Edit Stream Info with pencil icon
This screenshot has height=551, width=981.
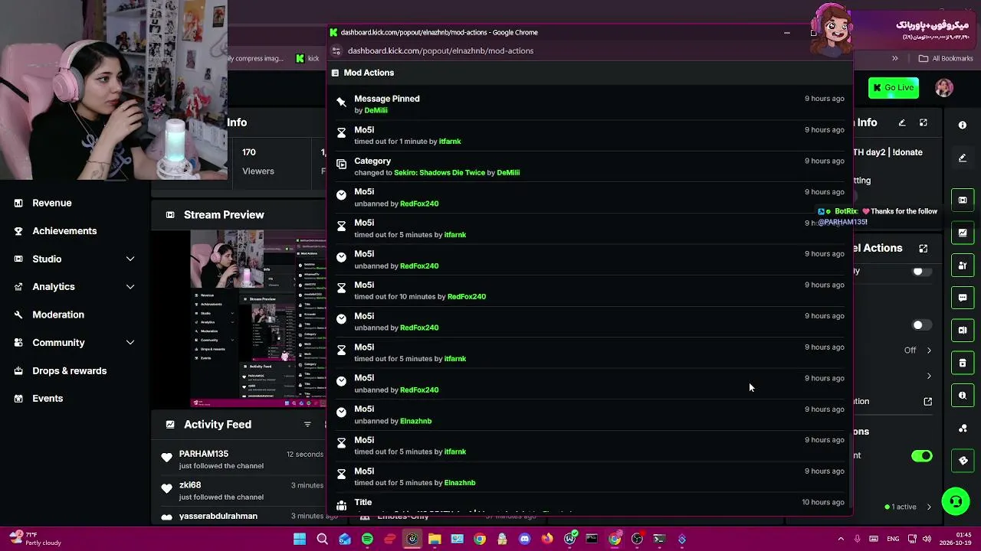[x=902, y=122]
